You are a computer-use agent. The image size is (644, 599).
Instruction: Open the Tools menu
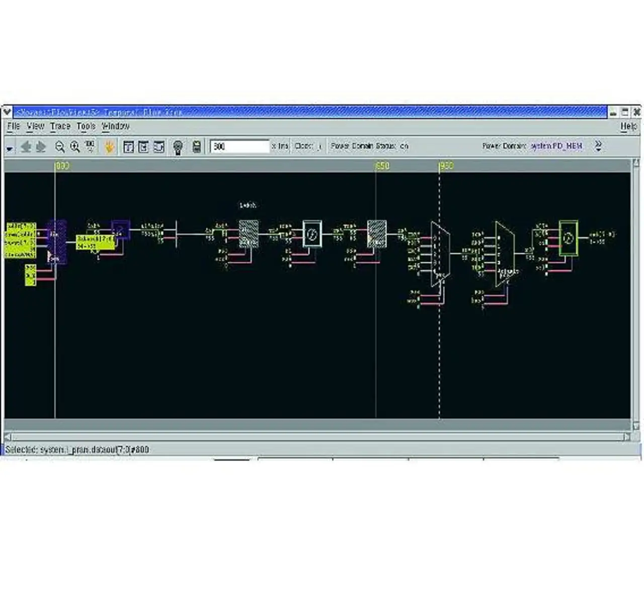click(86, 126)
